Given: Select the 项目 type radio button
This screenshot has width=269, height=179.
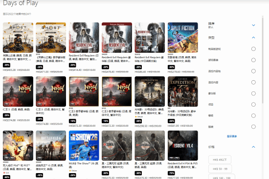Looking at the screenshot, I should [x=253, y=105].
